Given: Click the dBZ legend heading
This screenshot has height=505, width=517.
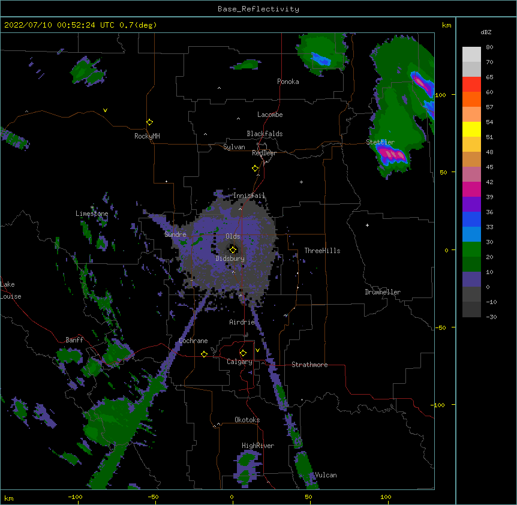Looking at the screenshot, I should 486,32.
